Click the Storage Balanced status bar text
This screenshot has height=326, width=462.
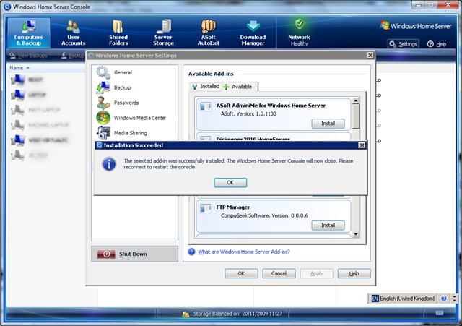point(237,314)
